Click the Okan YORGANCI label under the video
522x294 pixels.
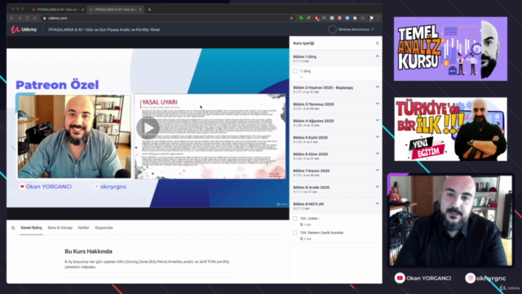48,187
